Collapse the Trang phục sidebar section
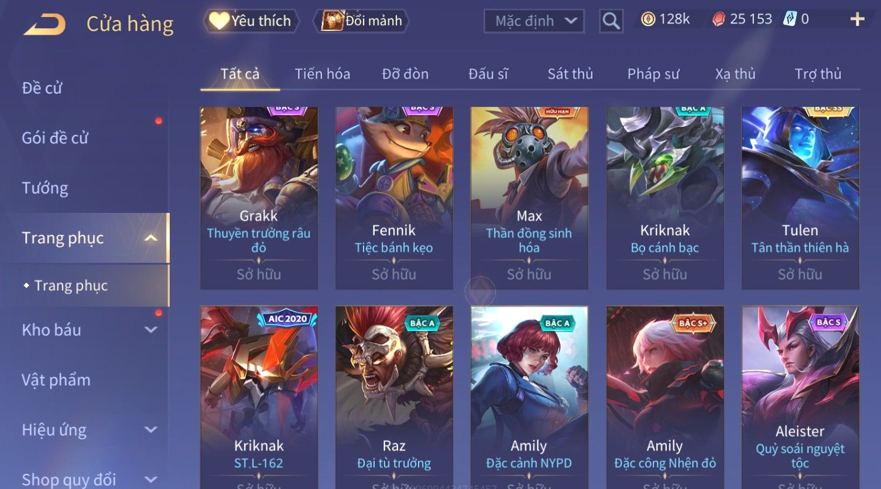This screenshot has width=881, height=489. pyautogui.click(x=150, y=238)
